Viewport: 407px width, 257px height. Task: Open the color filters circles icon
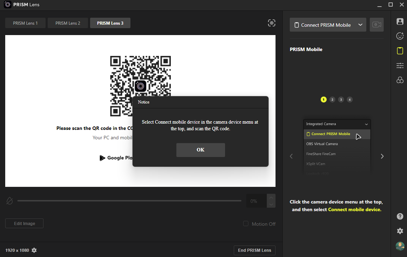coord(400,80)
